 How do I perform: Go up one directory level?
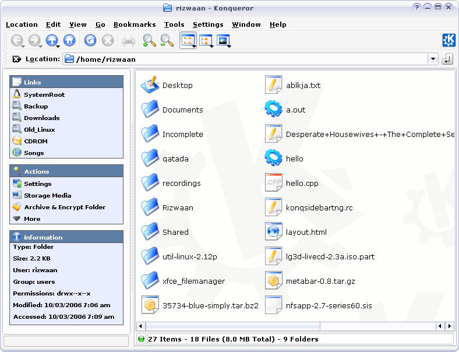point(52,40)
